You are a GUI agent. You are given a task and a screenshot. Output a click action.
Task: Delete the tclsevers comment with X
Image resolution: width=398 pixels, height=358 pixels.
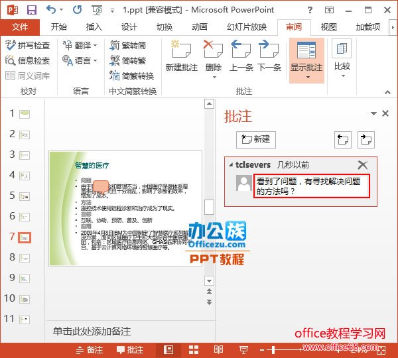363,165
